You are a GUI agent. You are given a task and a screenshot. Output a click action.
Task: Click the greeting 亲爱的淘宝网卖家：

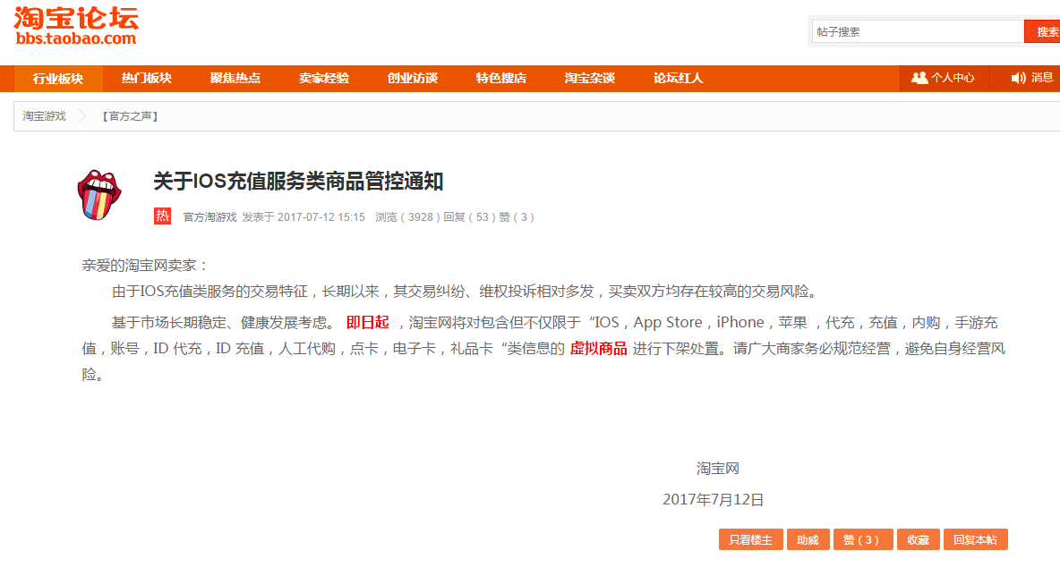click(146, 266)
